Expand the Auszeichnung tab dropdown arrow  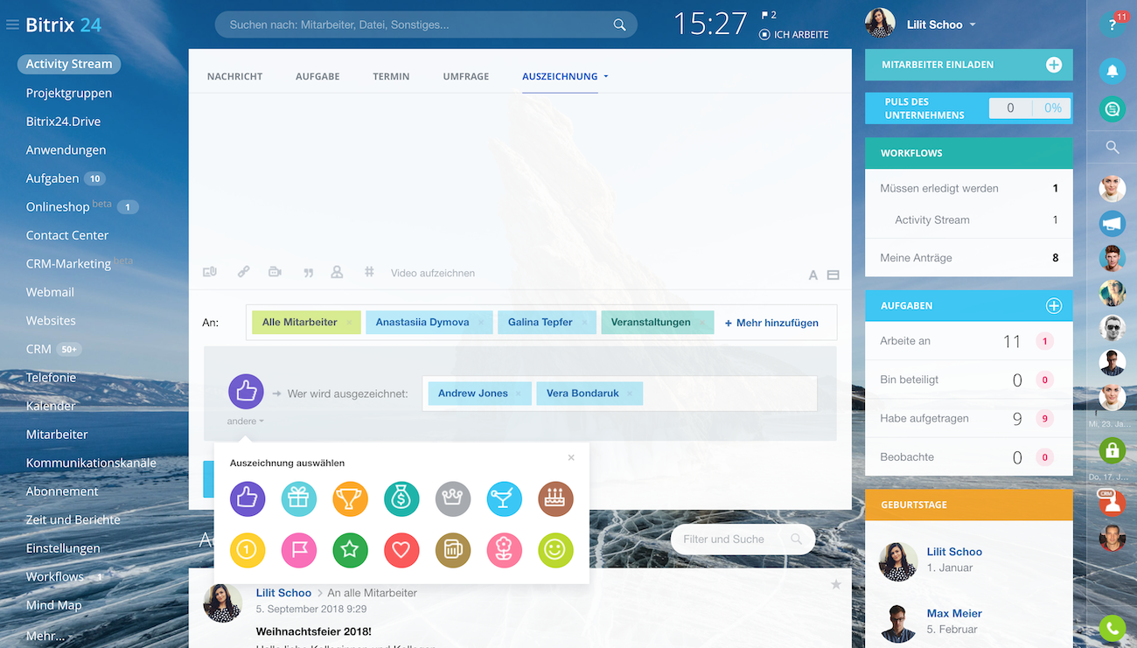point(606,77)
